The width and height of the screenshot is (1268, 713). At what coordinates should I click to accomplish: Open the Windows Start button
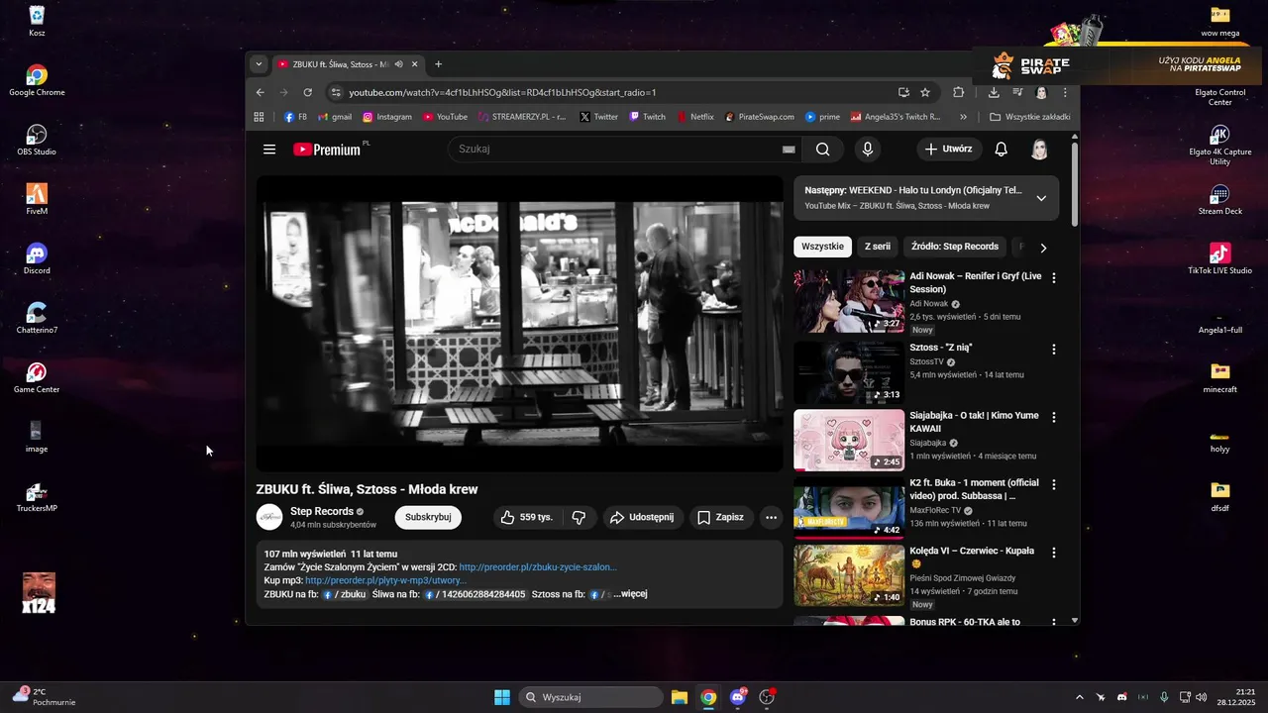click(x=502, y=697)
